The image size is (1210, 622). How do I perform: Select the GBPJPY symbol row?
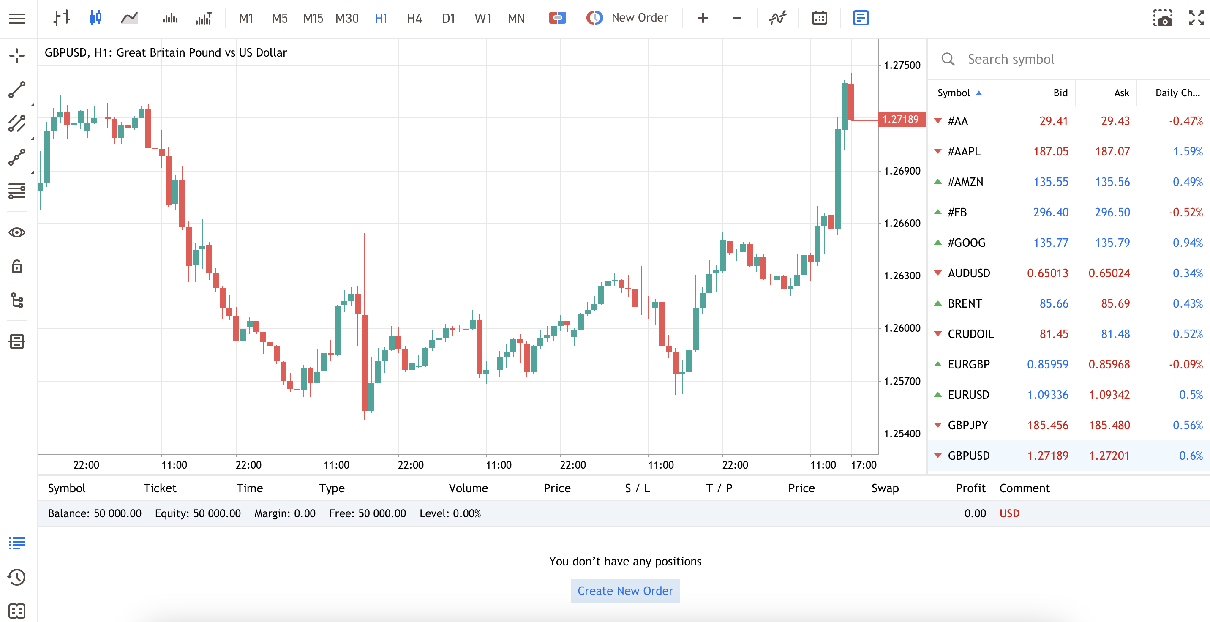pyautogui.click(x=1068, y=425)
